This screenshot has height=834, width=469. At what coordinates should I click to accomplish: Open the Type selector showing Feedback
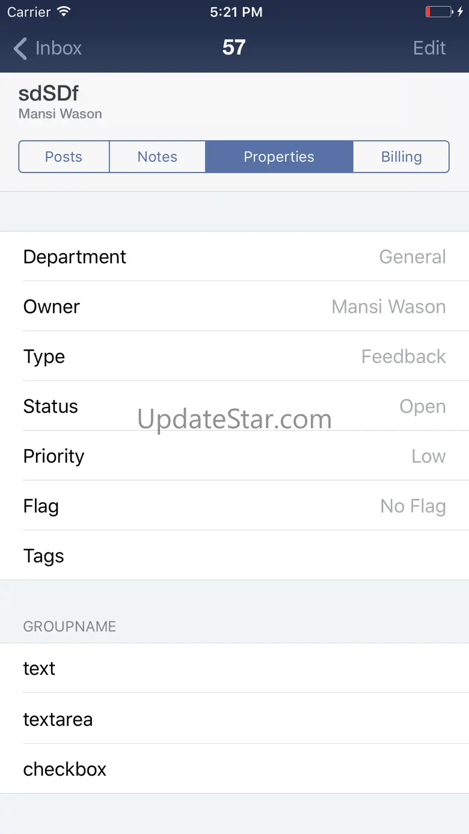pyautogui.click(x=234, y=357)
